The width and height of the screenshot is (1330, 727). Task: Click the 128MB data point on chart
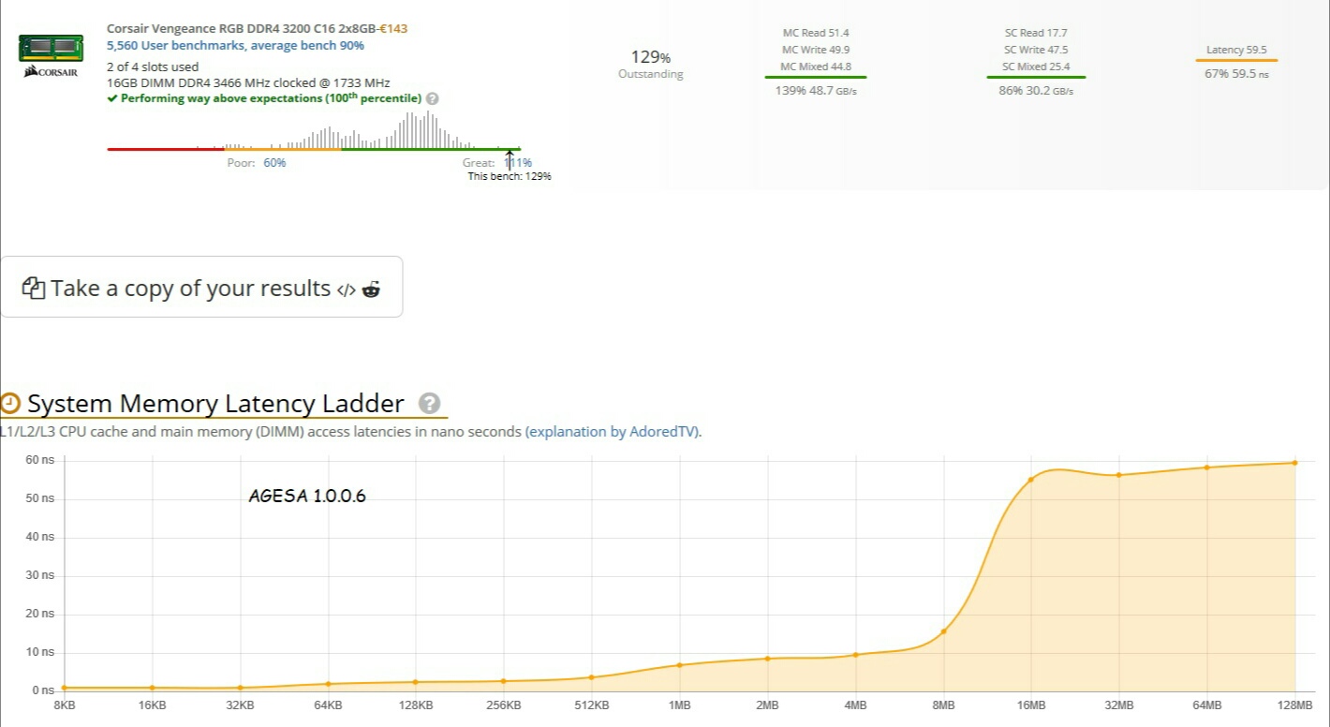tap(1295, 463)
